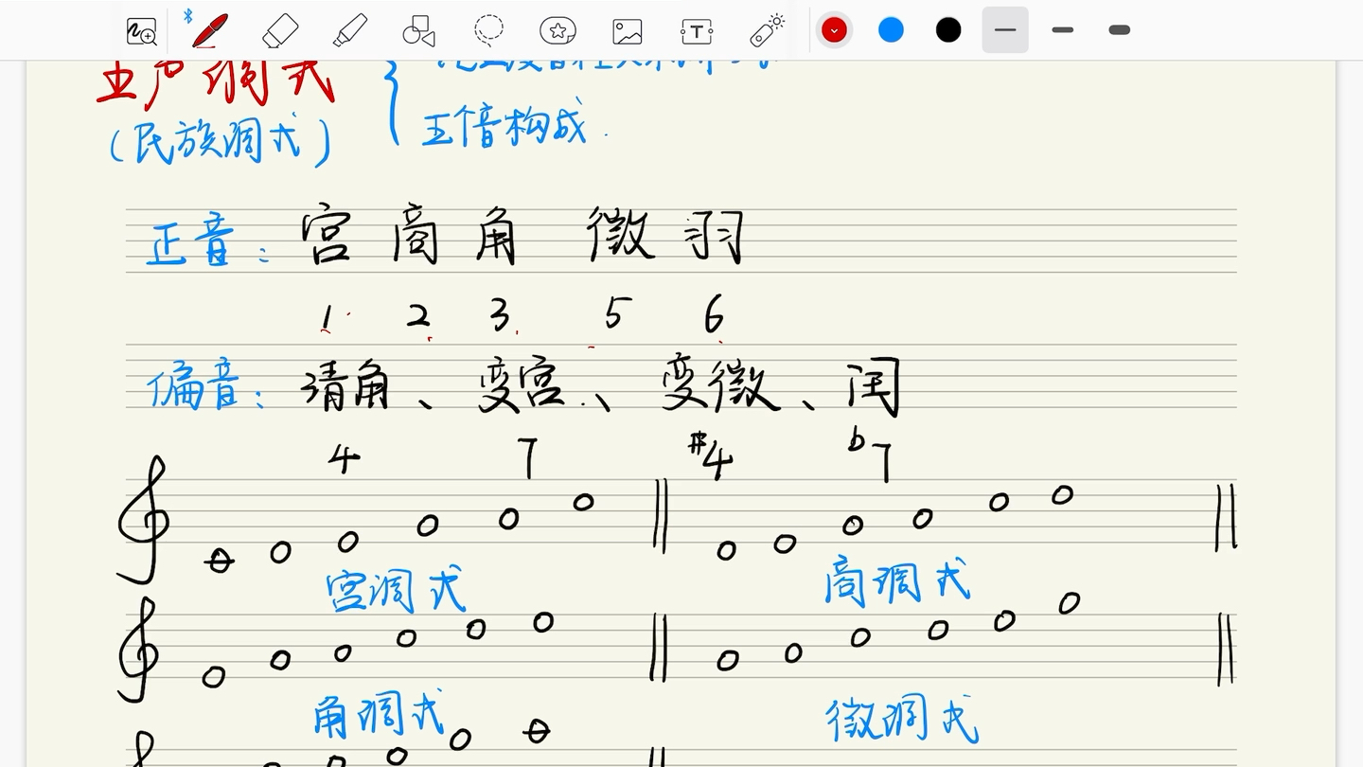The image size is (1363, 767).
Task: Click the handwritten 宫调式 label
Action: [396, 591]
